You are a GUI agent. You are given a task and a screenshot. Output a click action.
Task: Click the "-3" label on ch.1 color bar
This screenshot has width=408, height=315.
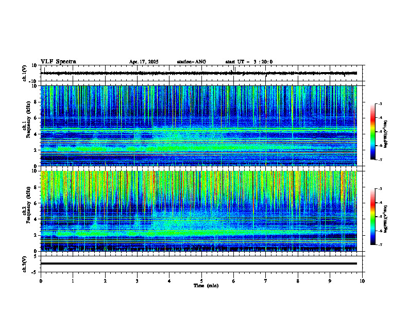coord(380,103)
